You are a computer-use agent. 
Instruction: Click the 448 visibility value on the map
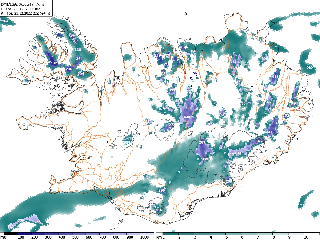[187, 117]
